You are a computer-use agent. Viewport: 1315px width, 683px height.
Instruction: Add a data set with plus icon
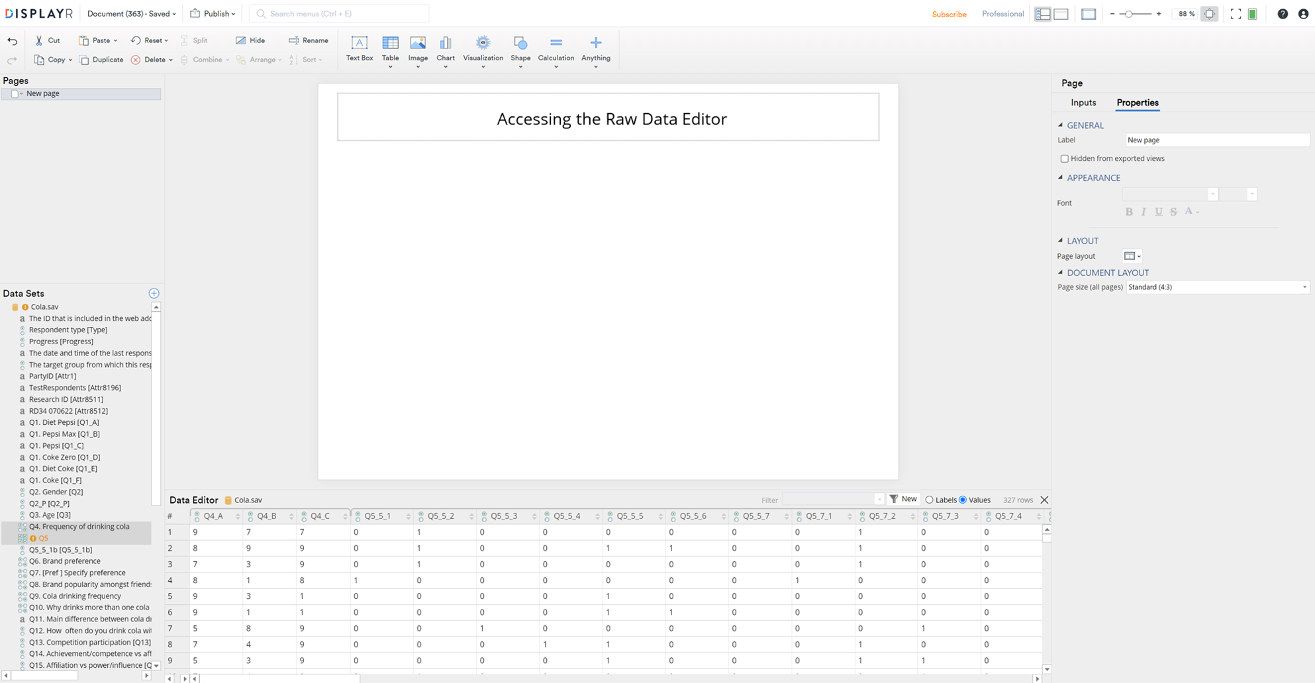[x=154, y=293]
